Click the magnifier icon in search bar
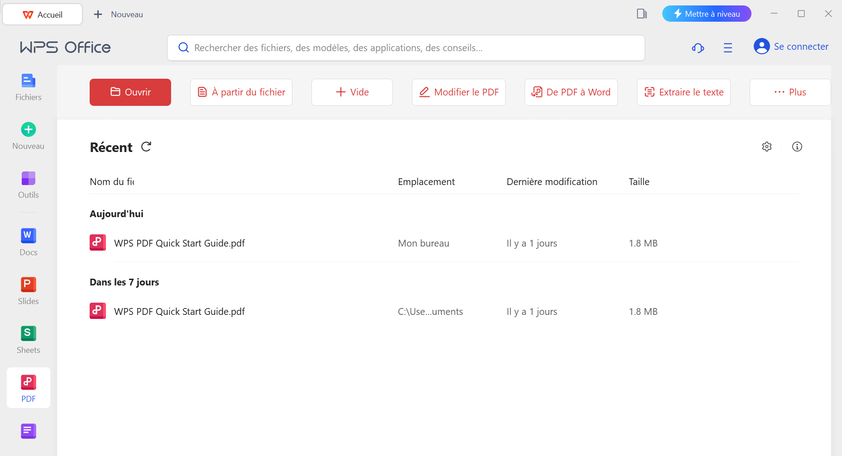Viewport: 842px width, 456px height. point(183,47)
